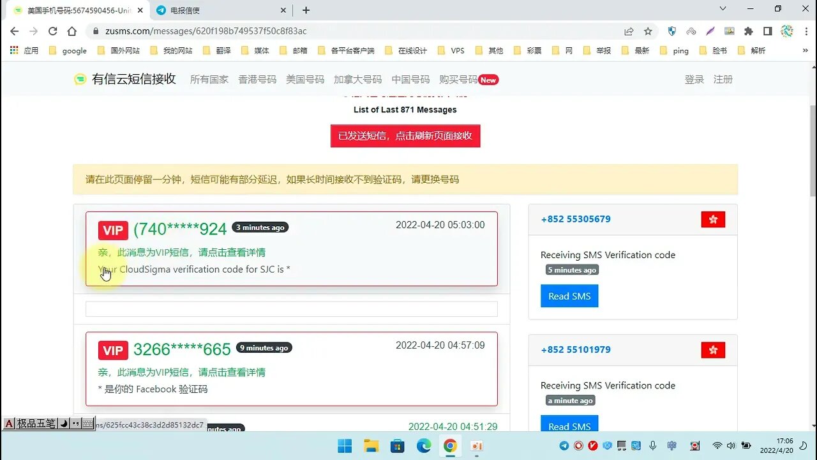Go back with the browser back arrow

[x=14, y=31]
